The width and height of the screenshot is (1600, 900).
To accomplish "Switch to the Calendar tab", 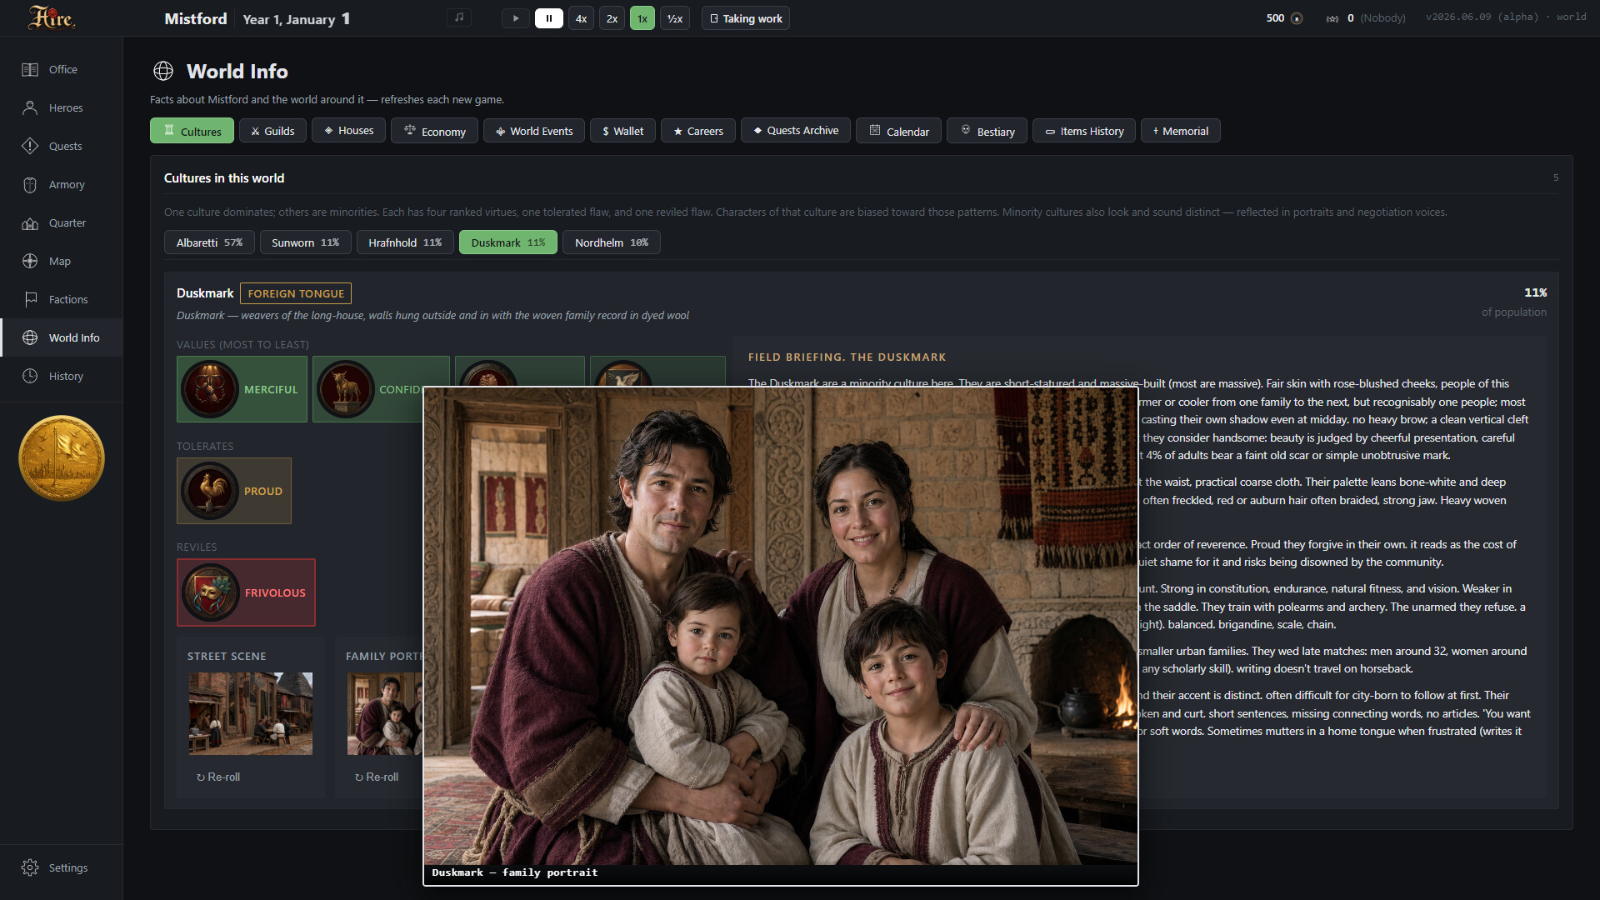I will [898, 131].
